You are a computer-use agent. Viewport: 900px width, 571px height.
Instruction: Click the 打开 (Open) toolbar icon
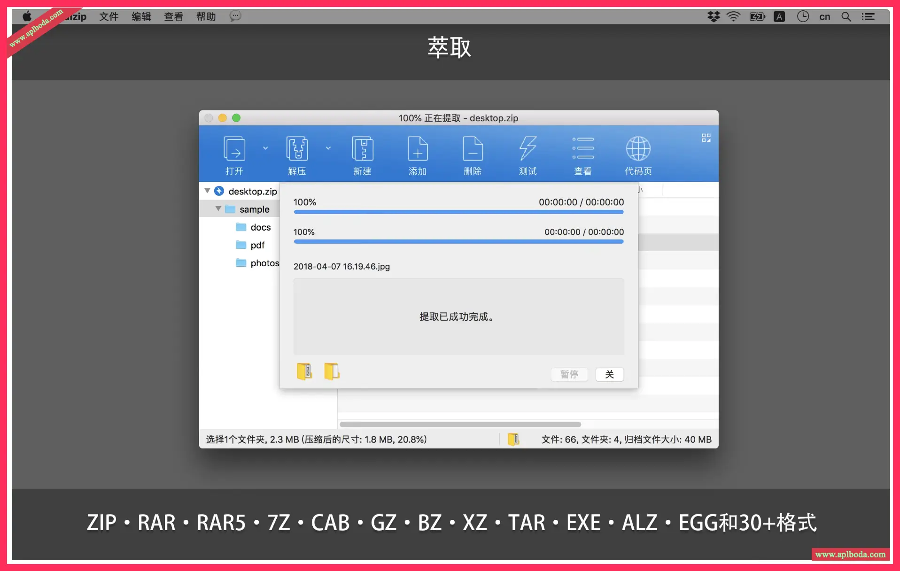click(234, 149)
